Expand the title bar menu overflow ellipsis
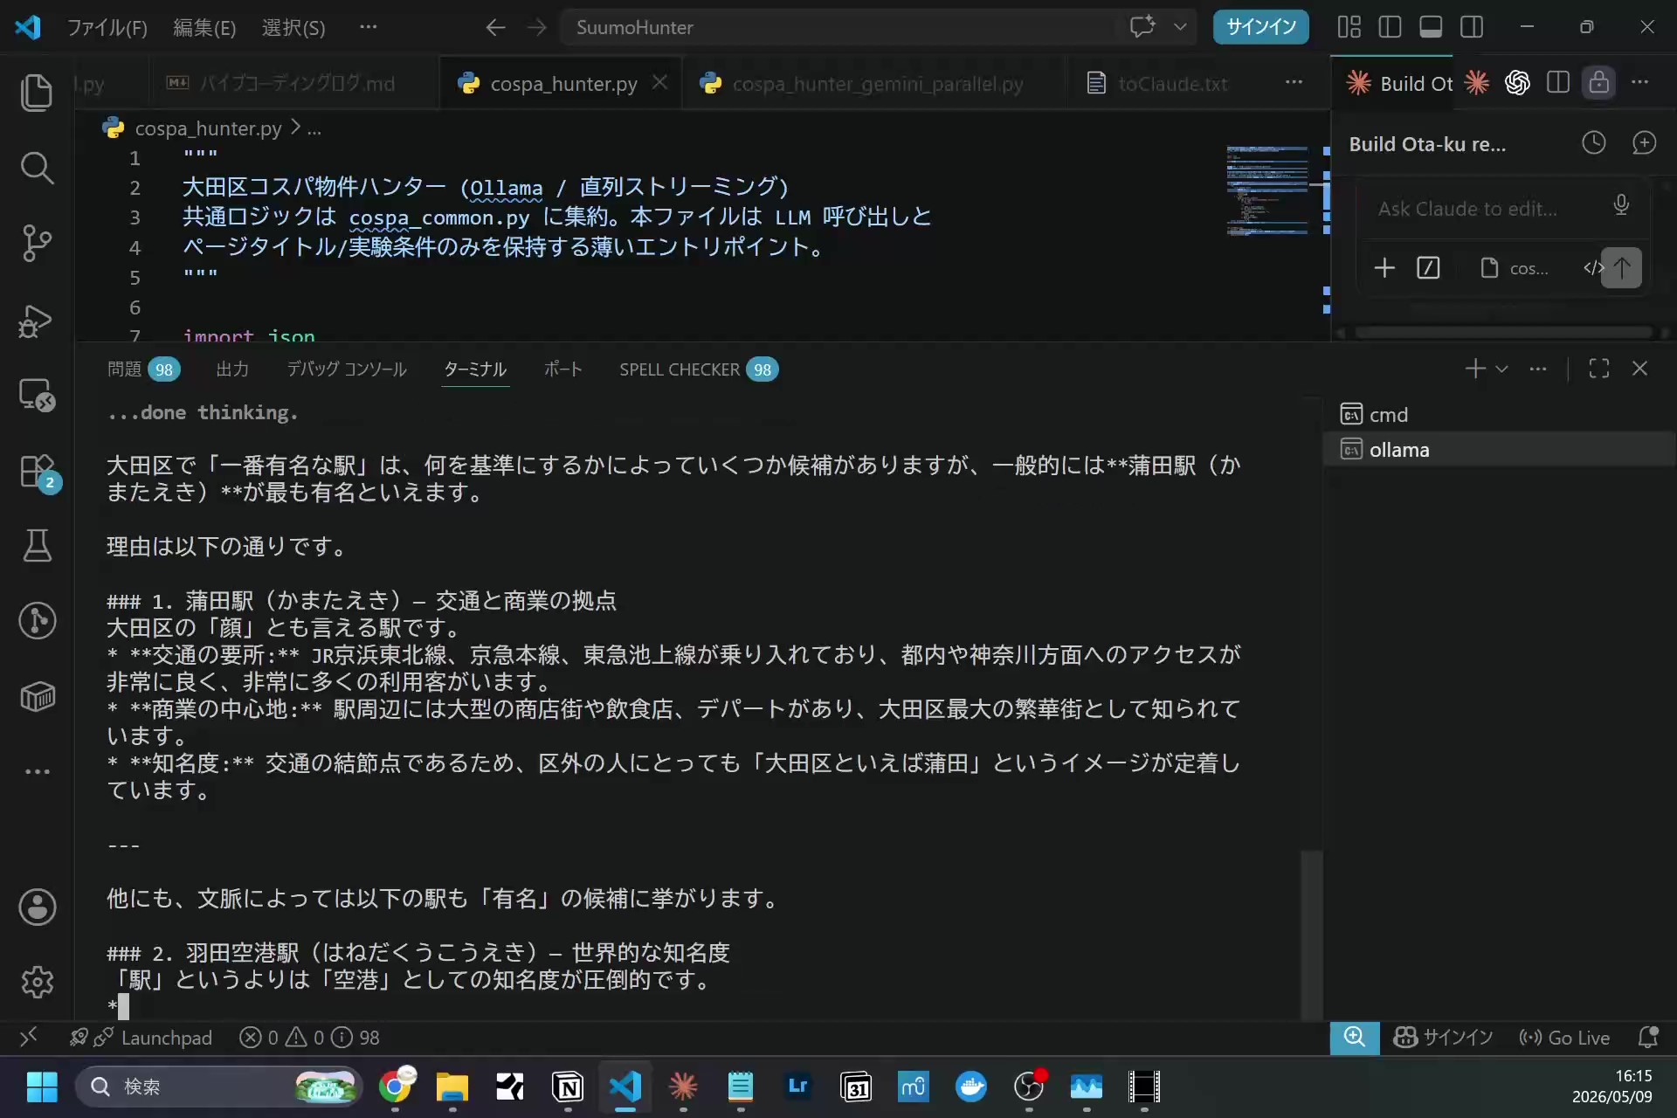The image size is (1677, 1118). pyautogui.click(x=368, y=27)
